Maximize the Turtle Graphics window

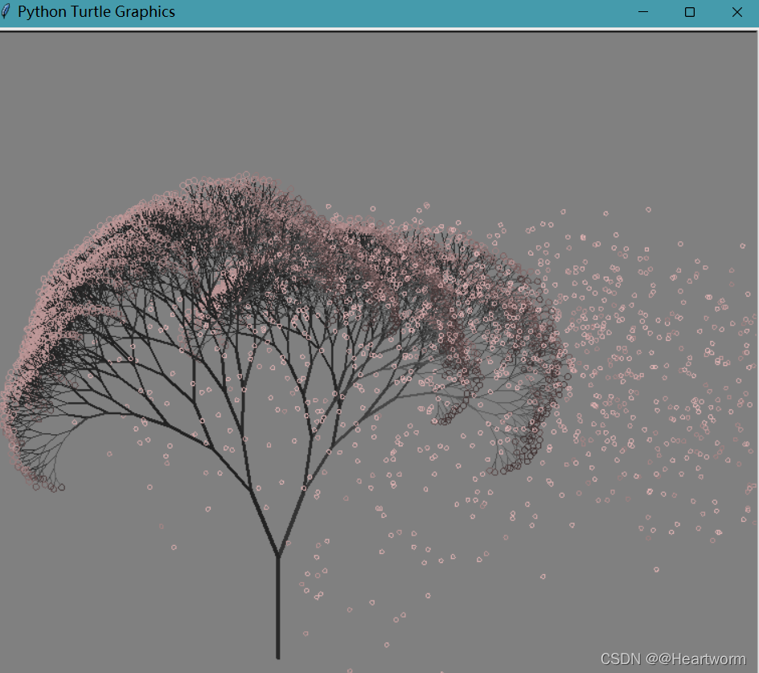tap(689, 12)
